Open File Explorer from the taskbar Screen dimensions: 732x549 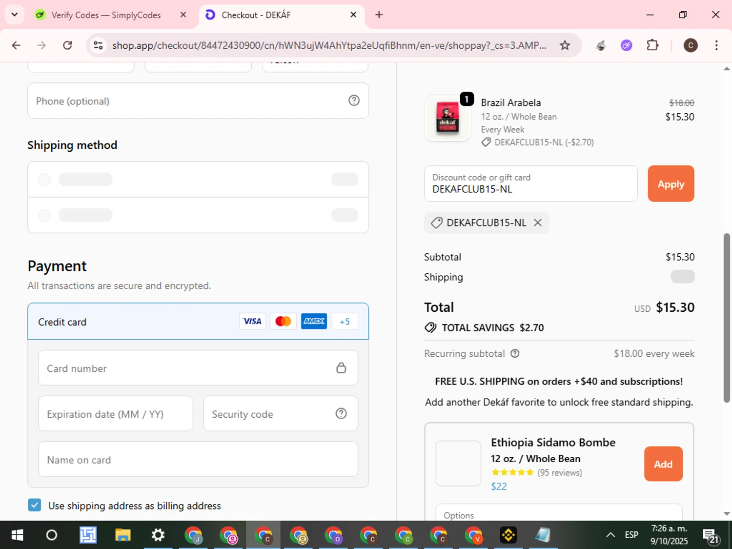tap(123, 535)
